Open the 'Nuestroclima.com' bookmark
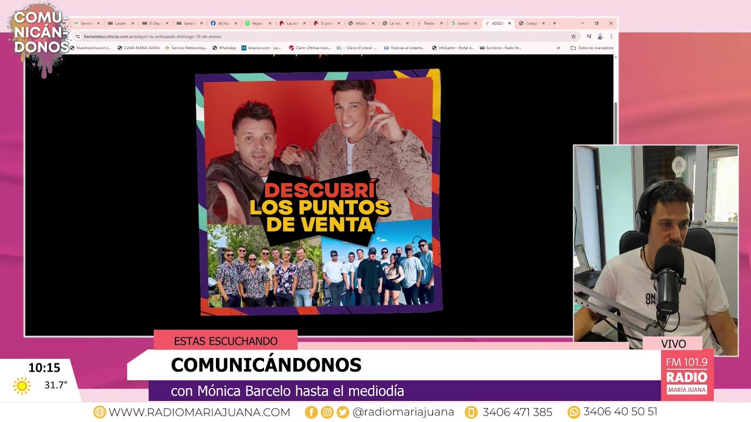 tap(91, 48)
